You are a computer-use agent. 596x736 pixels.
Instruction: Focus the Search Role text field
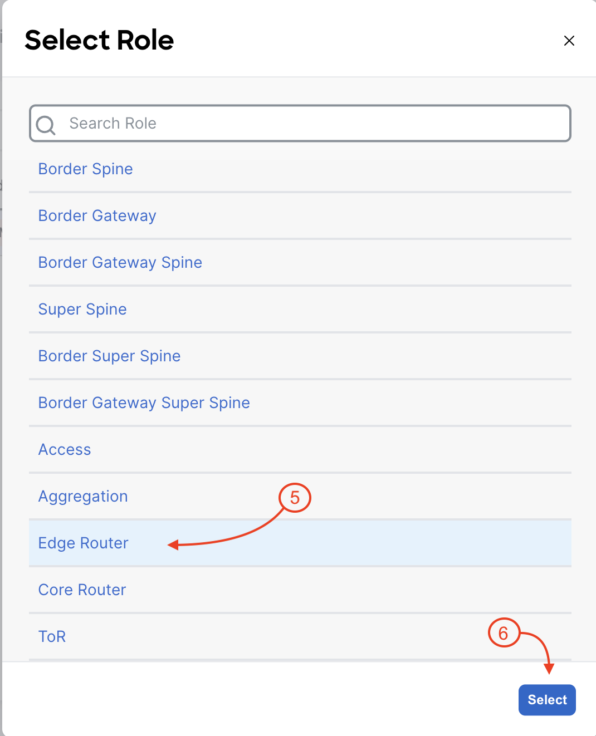300,123
